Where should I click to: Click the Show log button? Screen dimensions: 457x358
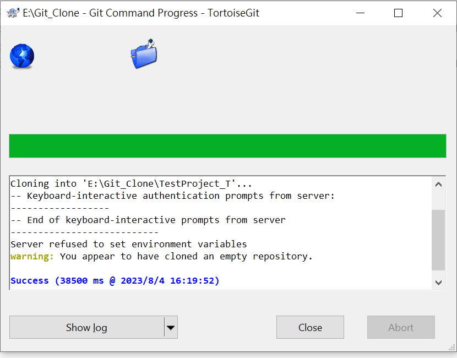tap(87, 327)
